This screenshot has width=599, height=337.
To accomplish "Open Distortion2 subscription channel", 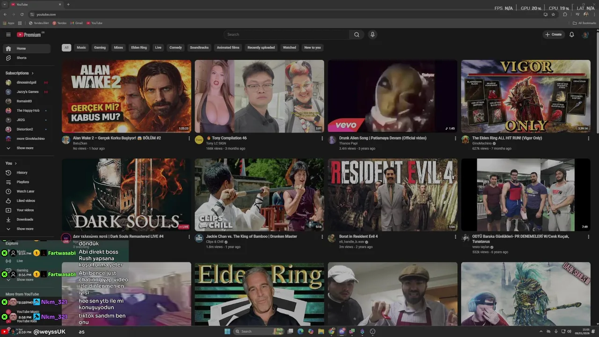I will [27, 129].
